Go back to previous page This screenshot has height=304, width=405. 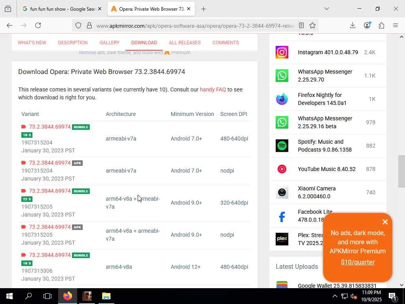[9, 25]
